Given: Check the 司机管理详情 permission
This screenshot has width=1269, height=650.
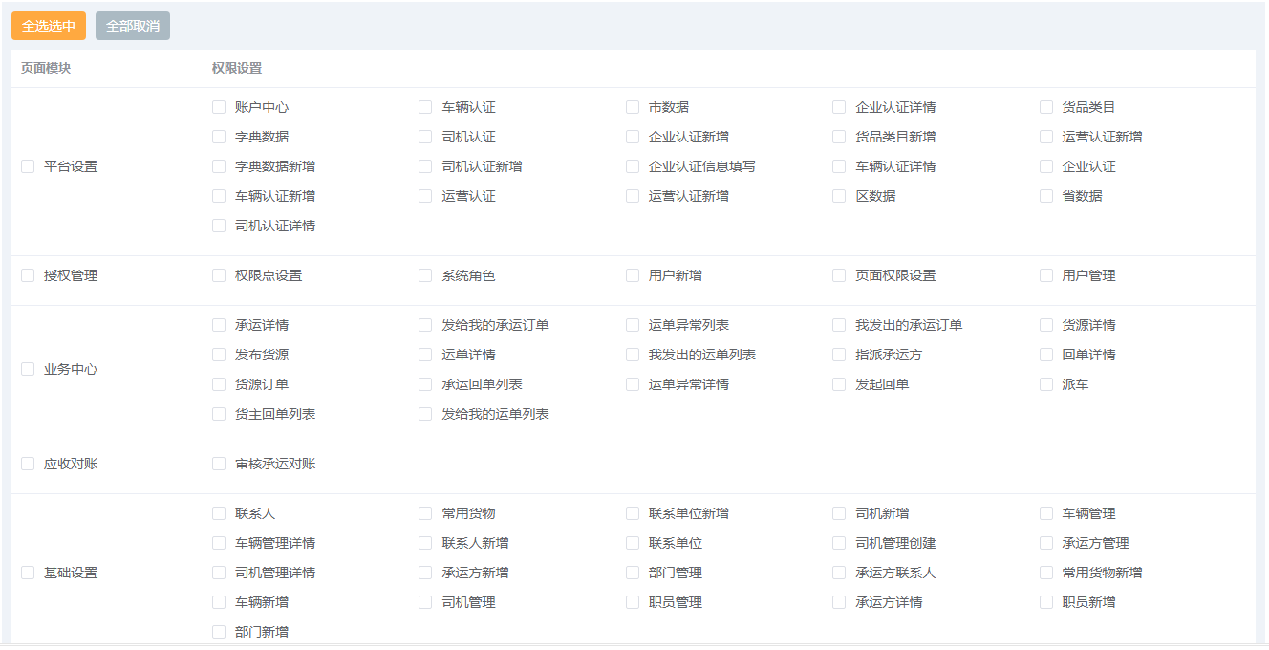Looking at the screenshot, I should coord(219,573).
